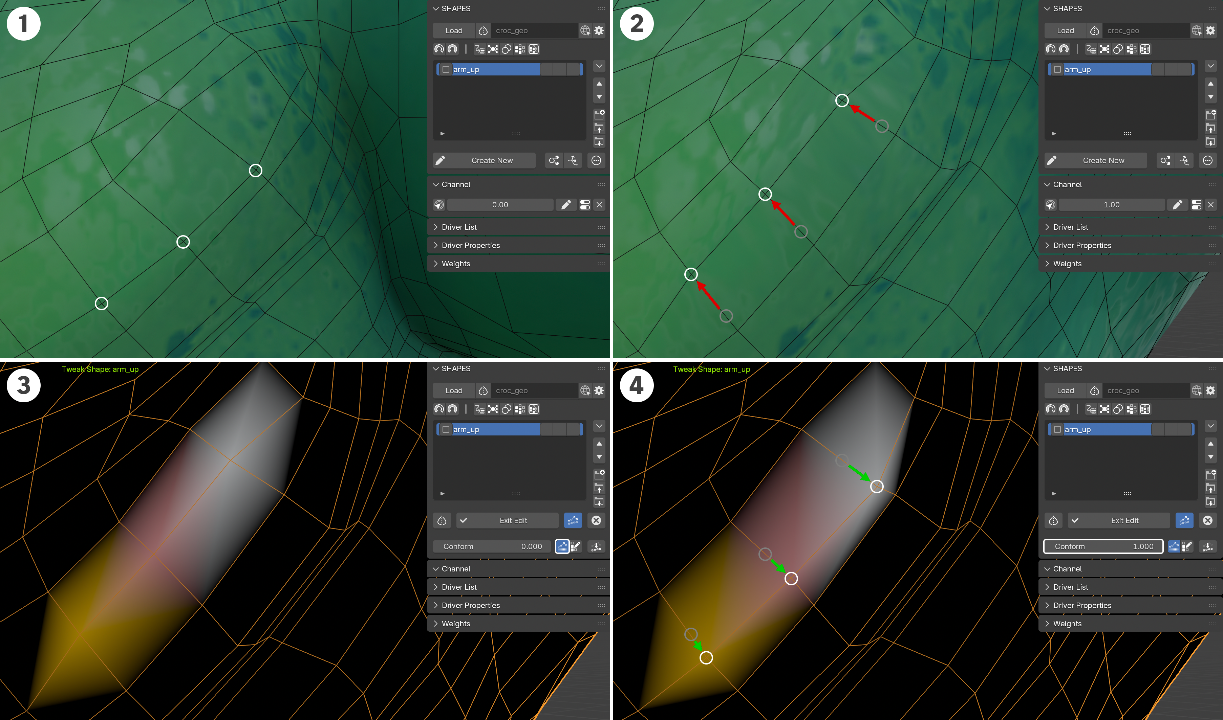Click the Conform slider showing 0.000

(492, 547)
